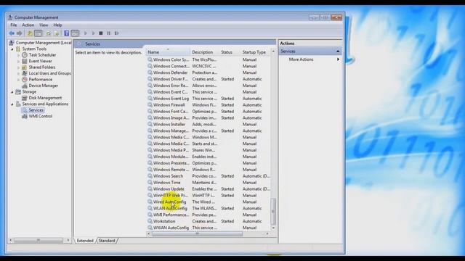465x261 pixels.
Task: Click the Back arrow toolbar icon
Action: click(12, 33)
